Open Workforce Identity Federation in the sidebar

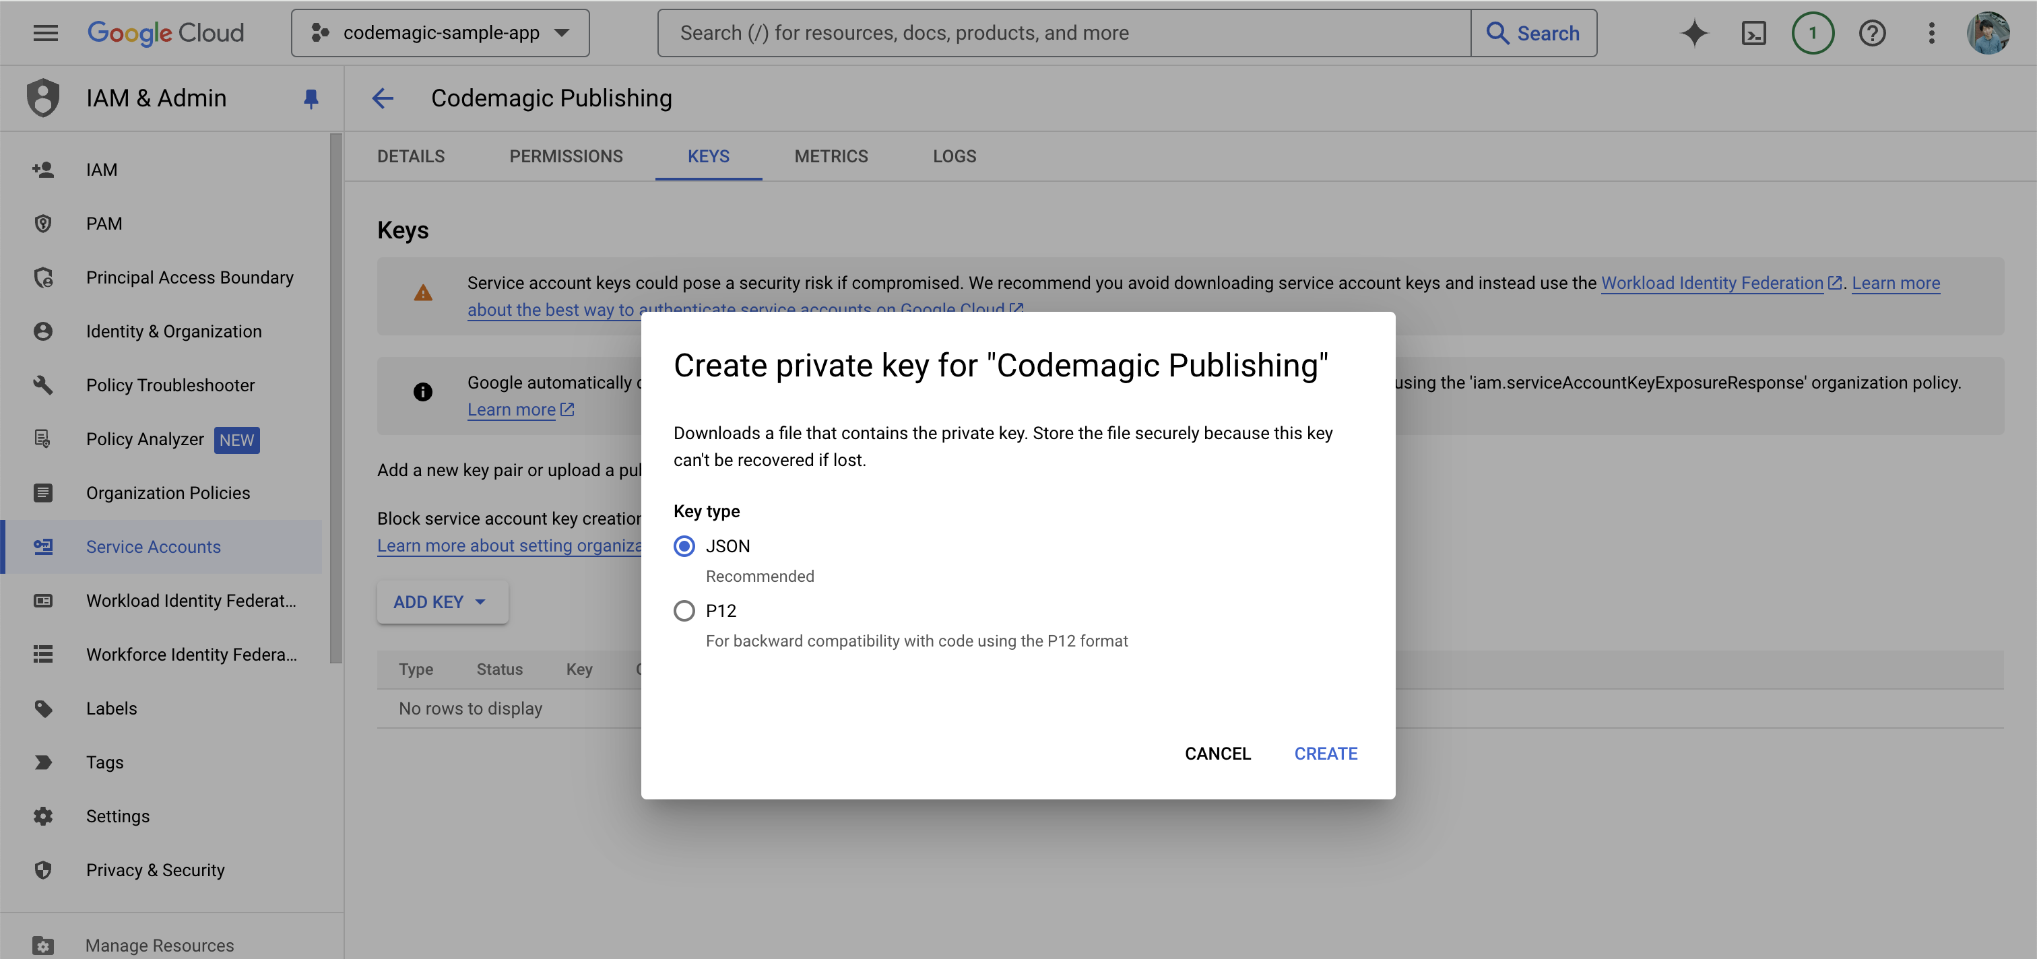pos(161,654)
